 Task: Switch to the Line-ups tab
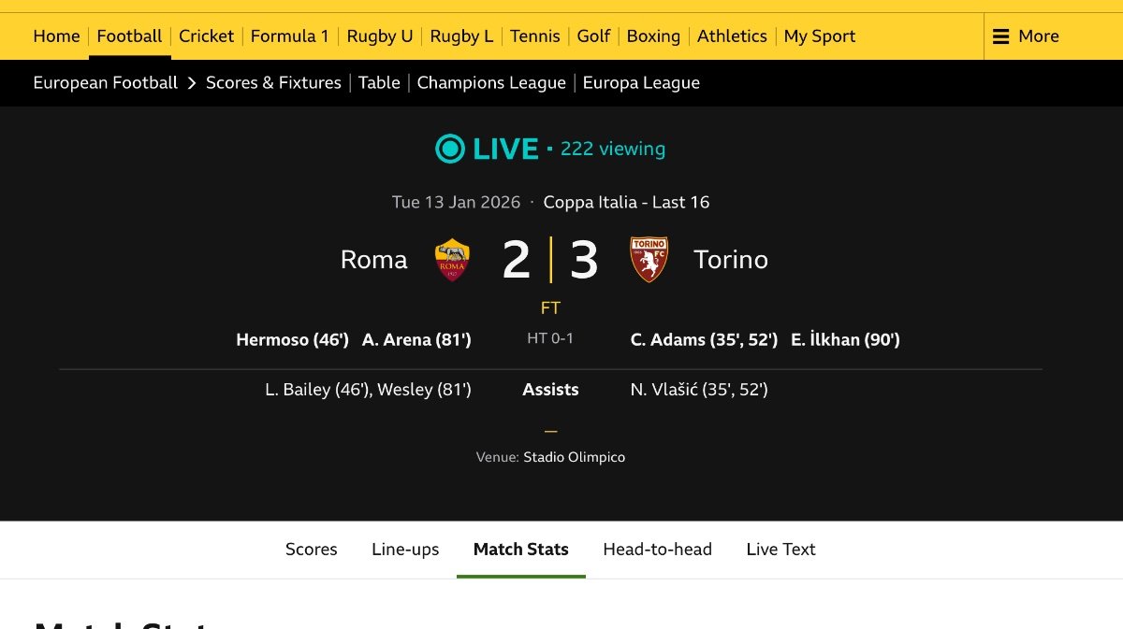click(405, 550)
